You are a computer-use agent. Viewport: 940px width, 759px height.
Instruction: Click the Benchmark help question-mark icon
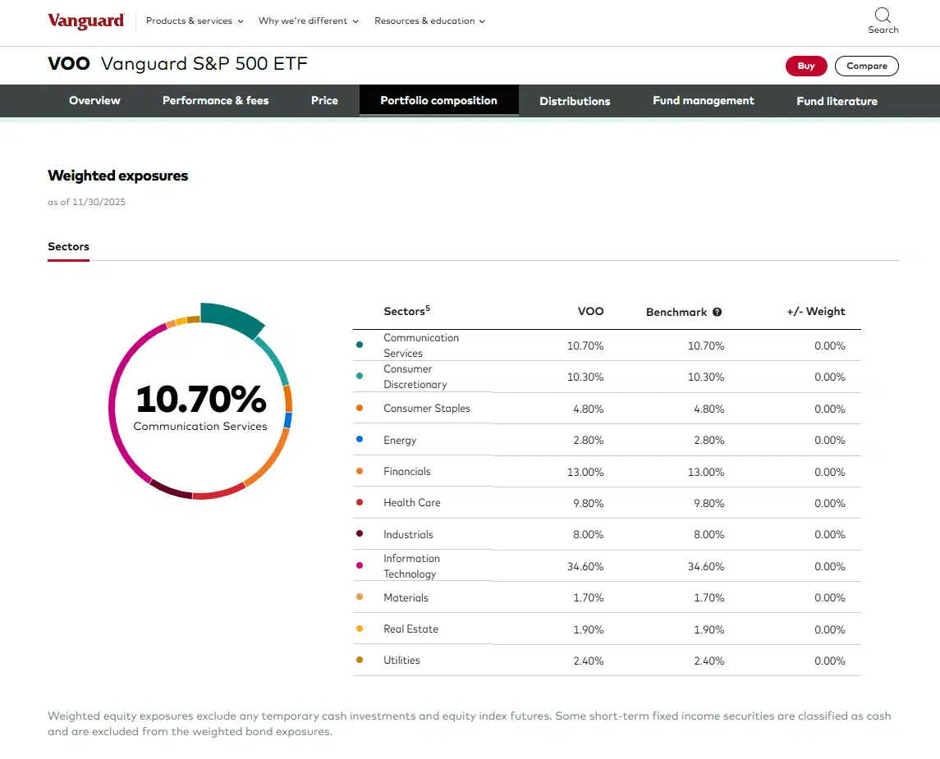coord(717,313)
